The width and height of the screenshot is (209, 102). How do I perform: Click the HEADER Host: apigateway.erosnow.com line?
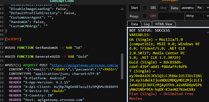pyautogui.click(x=47, y=100)
